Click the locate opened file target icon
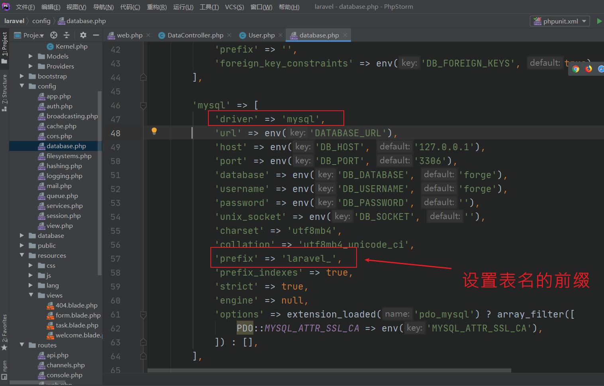Viewport: 604px width, 386px height. click(54, 35)
